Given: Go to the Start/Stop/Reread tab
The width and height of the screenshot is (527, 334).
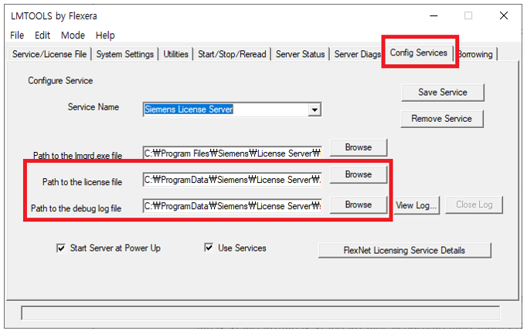Looking at the screenshot, I should coord(232,54).
